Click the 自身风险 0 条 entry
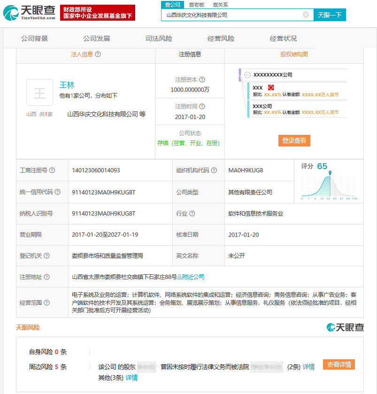This screenshot has width=377, height=394. coord(48,352)
